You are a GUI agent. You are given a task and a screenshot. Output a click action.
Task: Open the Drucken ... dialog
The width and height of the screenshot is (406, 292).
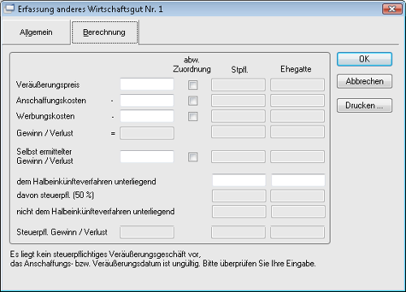[365, 105]
